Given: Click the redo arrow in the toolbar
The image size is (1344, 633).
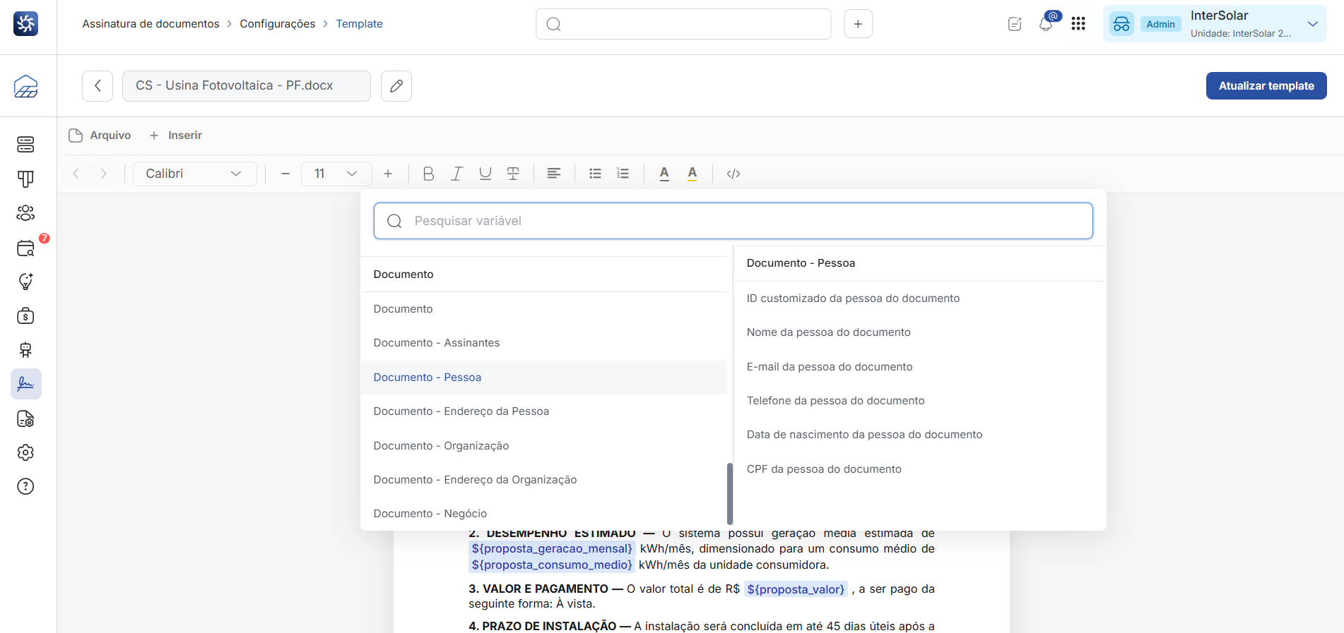Looking at the screenshot, I should (x=104, y=174).
